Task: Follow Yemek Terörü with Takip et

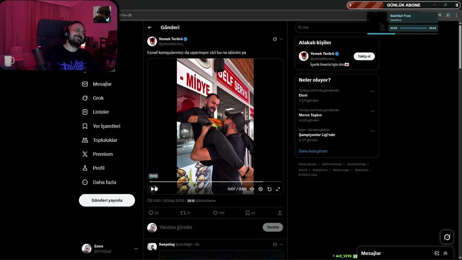Action: (364, 56)
